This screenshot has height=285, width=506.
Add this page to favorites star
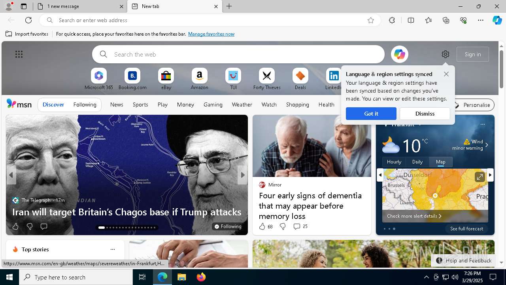pyautogui.click(x=371, y=20)
